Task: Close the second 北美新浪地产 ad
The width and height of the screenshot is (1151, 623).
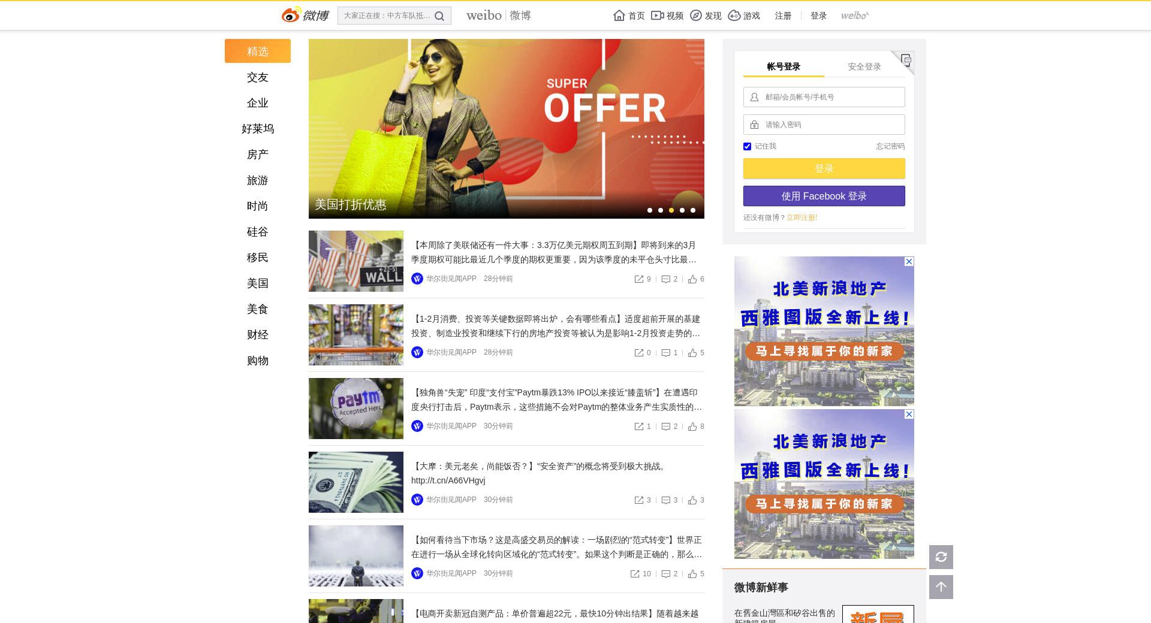Action: 909,414
